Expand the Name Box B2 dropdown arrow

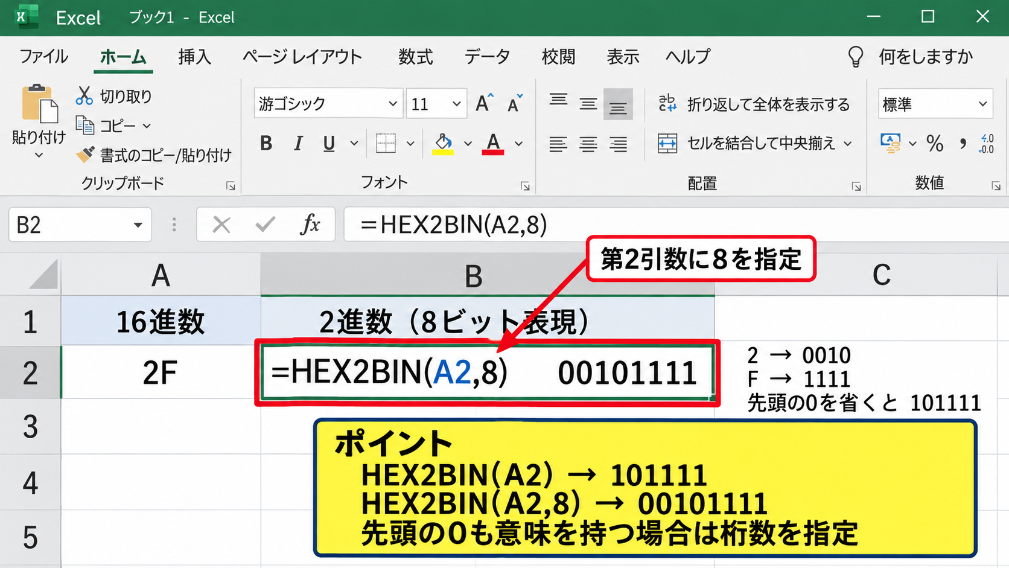(x=138, y=225)
